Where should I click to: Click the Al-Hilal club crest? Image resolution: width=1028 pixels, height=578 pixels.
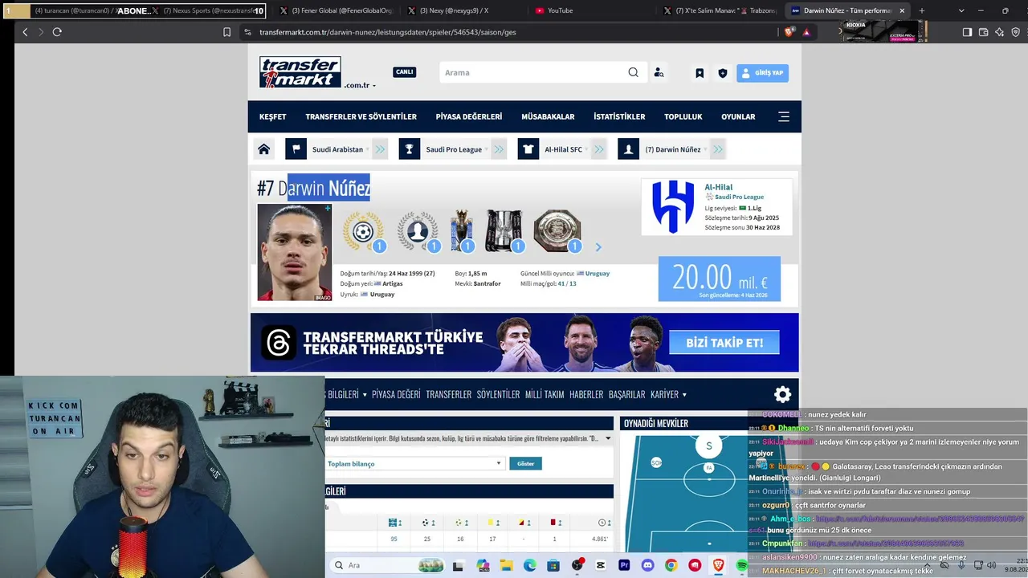coord(673,206)
